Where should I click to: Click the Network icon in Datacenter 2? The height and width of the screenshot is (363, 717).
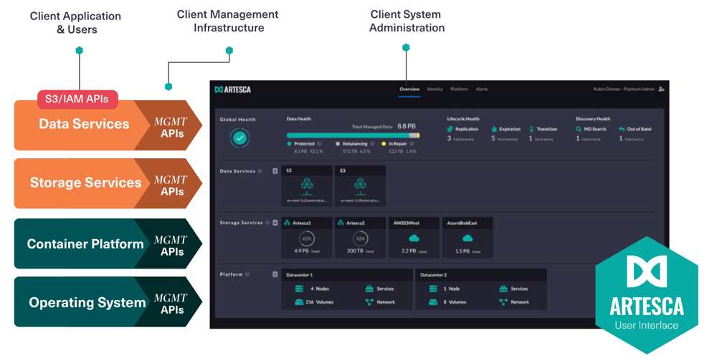[503, 302]
